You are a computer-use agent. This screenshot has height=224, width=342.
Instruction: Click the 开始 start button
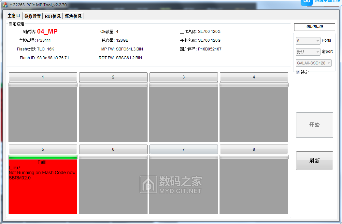[314, 125]
